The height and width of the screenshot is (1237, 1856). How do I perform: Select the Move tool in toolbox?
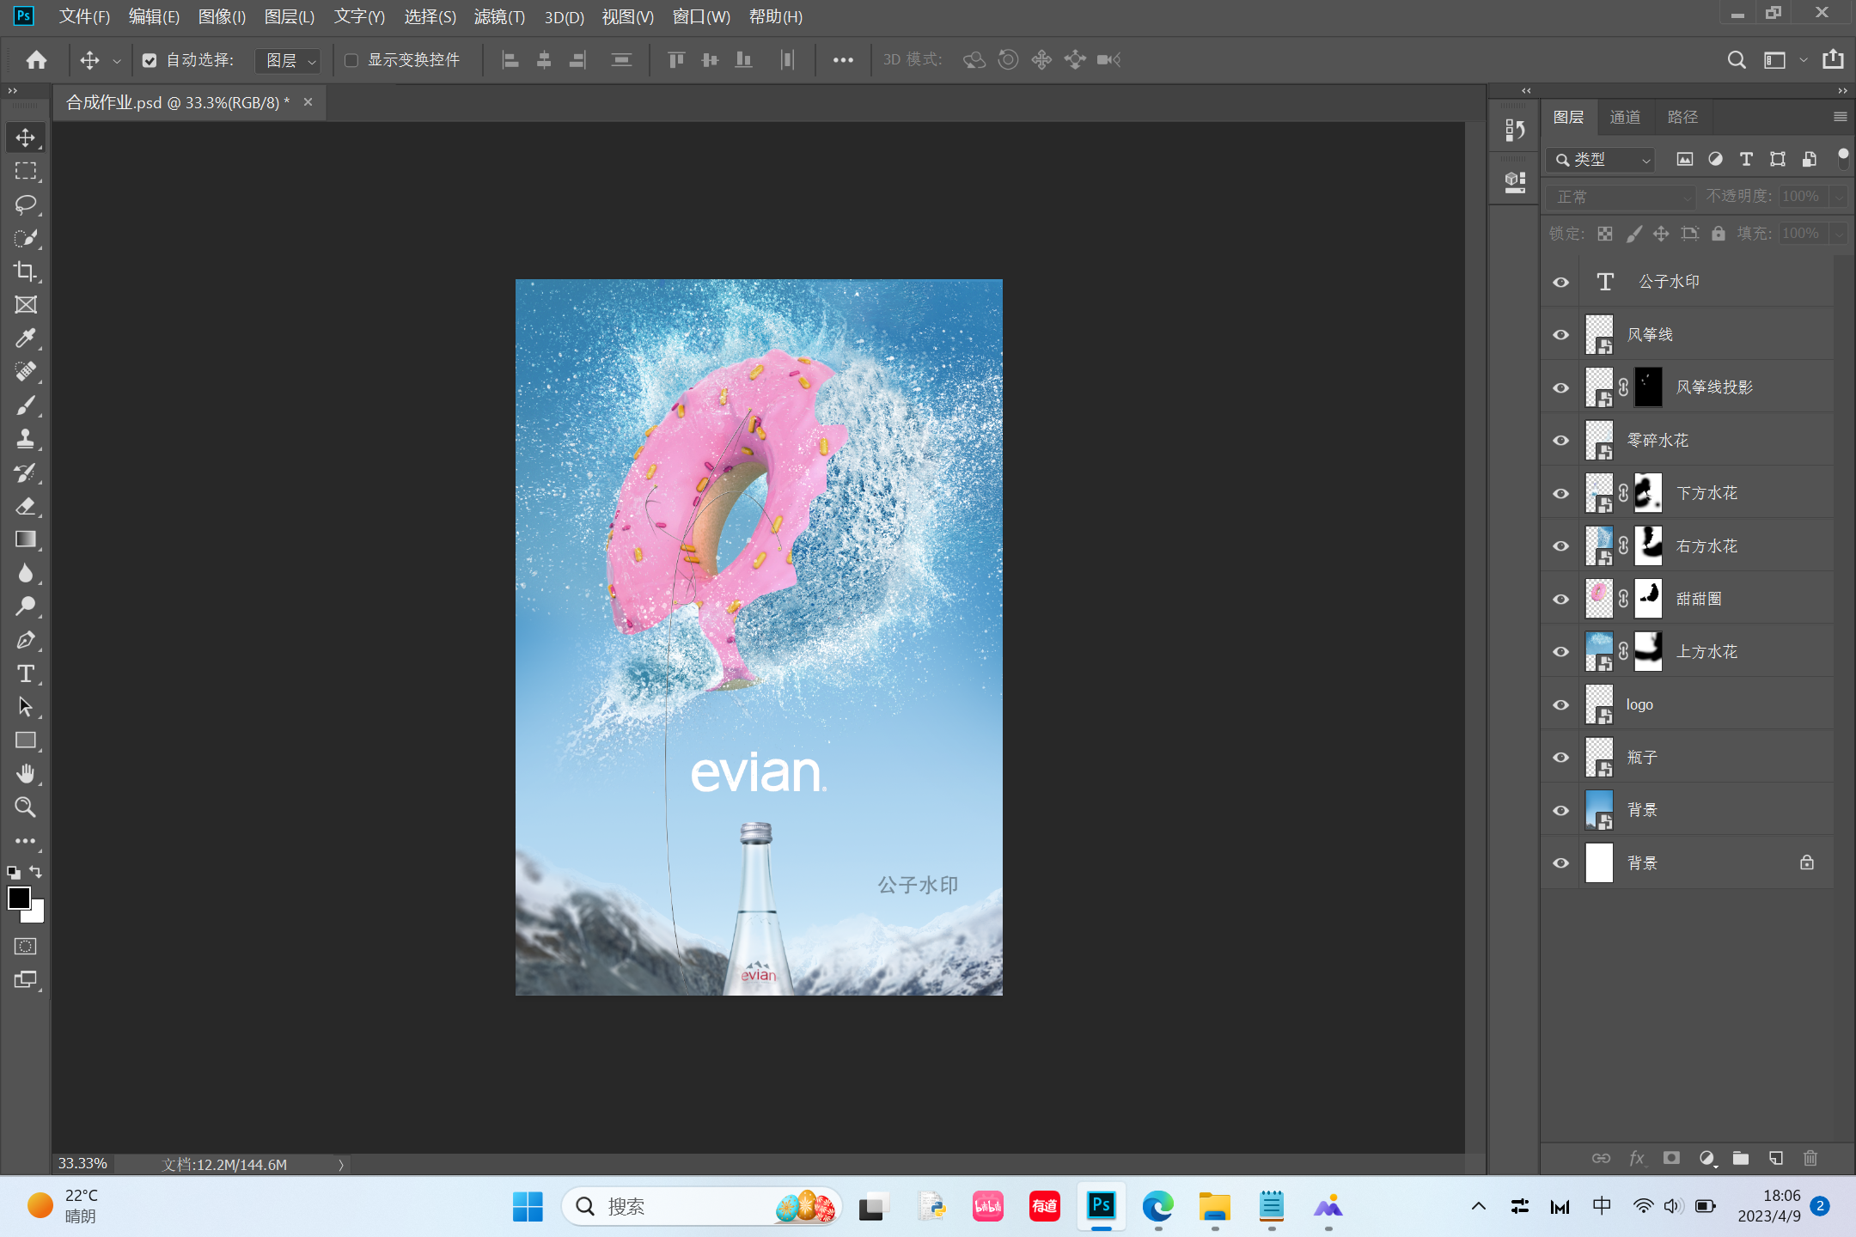[26, 137]
